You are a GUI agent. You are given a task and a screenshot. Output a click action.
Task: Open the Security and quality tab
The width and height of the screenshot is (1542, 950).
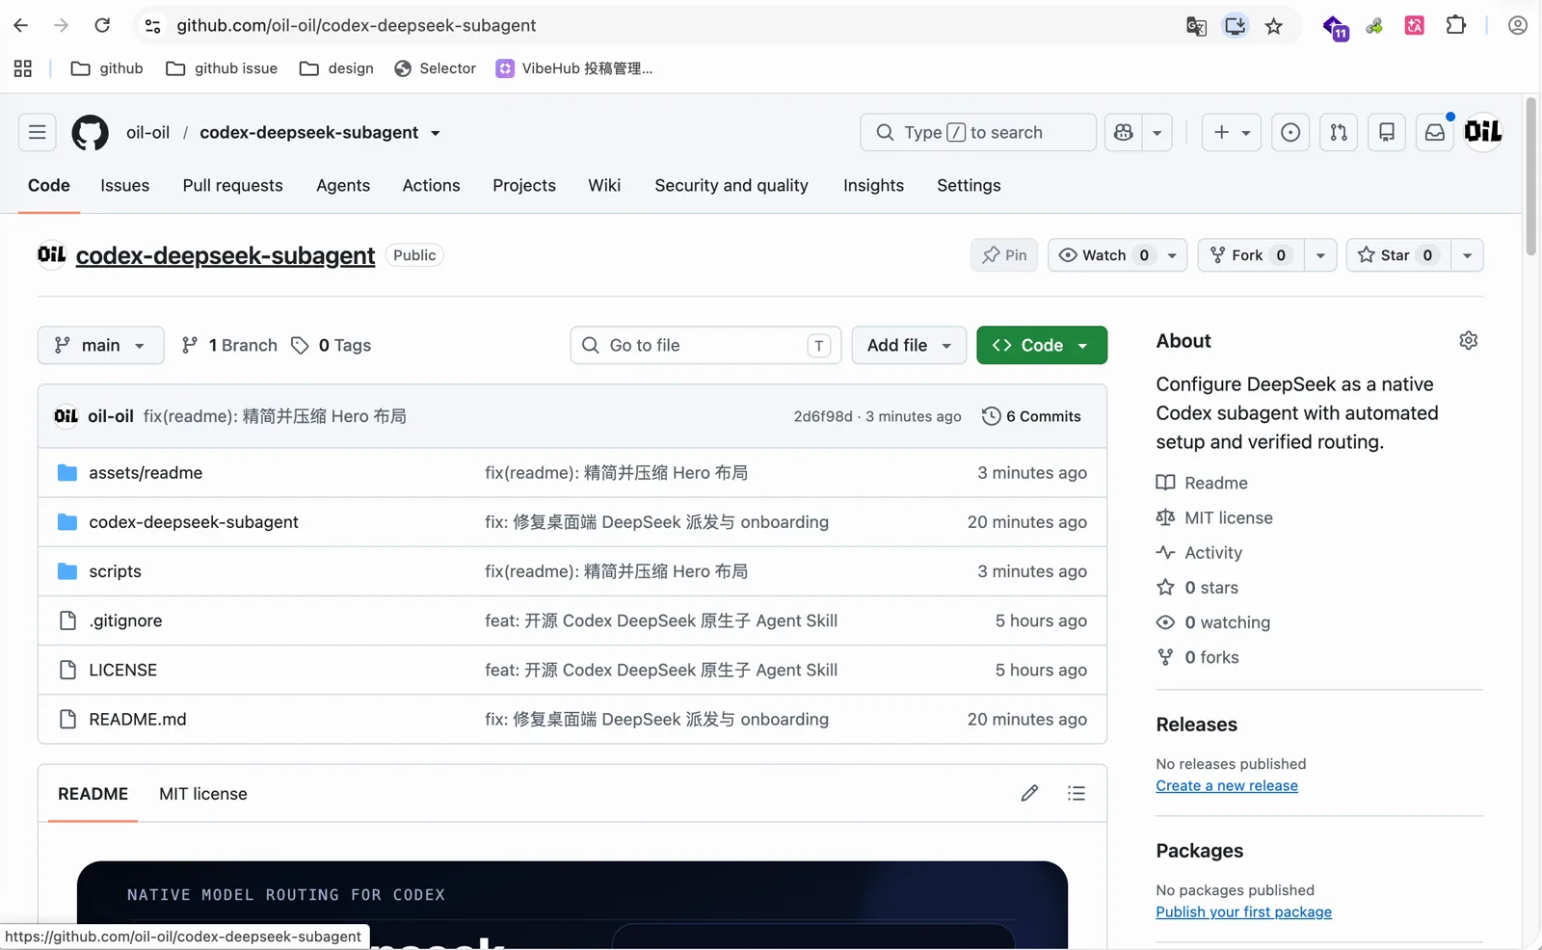coord(731,186)
